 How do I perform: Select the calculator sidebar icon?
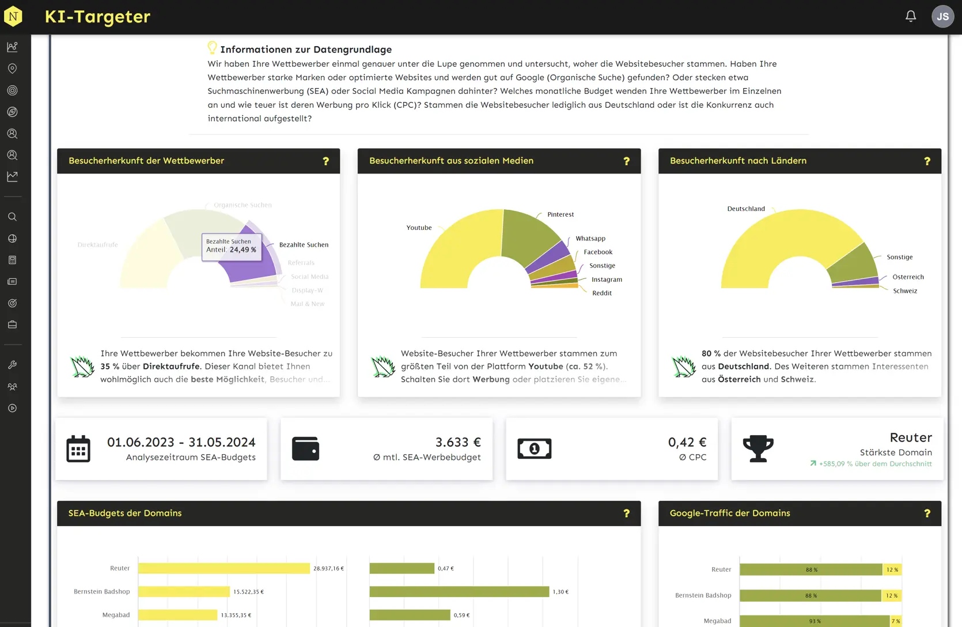pyautogui.click(x=12, y=260)
